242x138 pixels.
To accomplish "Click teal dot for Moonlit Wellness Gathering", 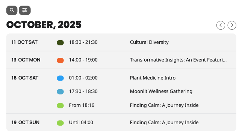I will tap(60, 91).
